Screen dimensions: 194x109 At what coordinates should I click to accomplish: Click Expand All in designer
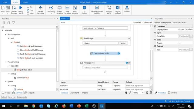pyautogui.click(x=137, y=22)
